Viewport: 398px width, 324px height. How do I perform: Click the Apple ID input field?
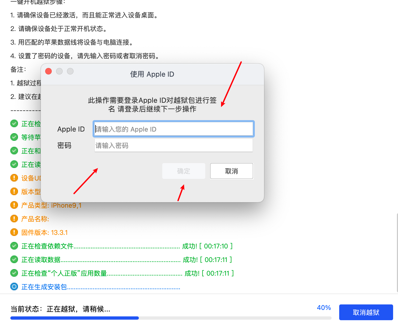click(173, 129)
